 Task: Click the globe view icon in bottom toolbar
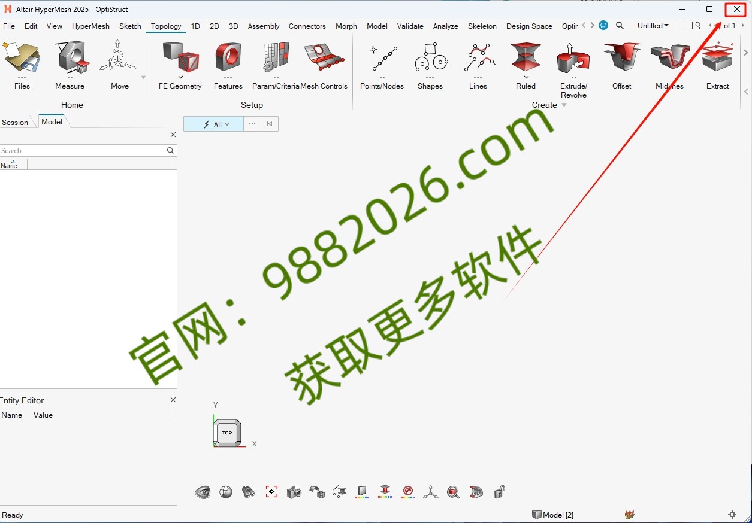tap(226, 492)
